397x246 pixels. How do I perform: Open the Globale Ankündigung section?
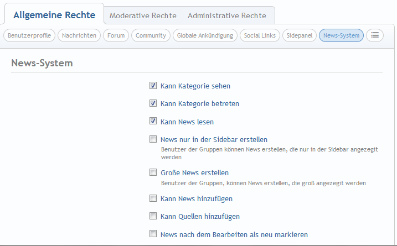point(205,35)
